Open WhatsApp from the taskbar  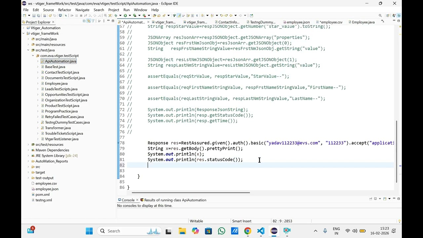(221, 231)
